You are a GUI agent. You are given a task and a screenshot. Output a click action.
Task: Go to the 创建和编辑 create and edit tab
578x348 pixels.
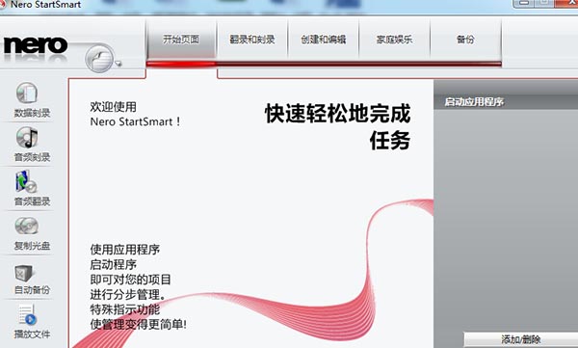click(x=324, y=40)
